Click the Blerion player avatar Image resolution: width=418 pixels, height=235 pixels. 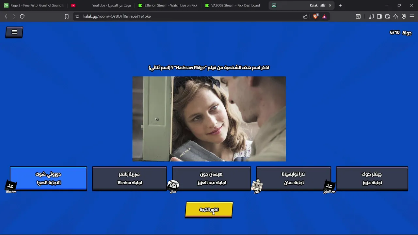[x=11, y=186]
